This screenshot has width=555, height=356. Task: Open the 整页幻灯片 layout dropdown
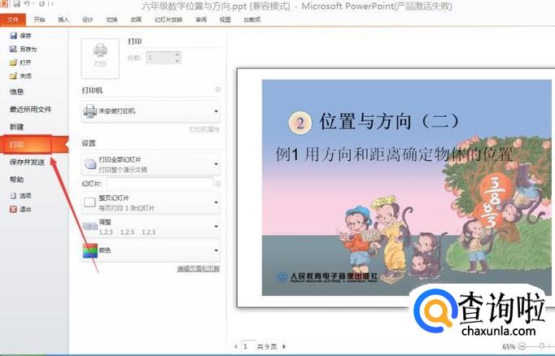151,203
